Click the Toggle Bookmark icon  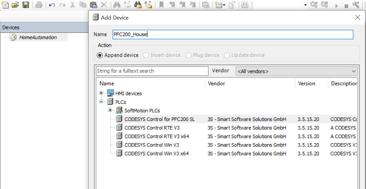point(161,5)
